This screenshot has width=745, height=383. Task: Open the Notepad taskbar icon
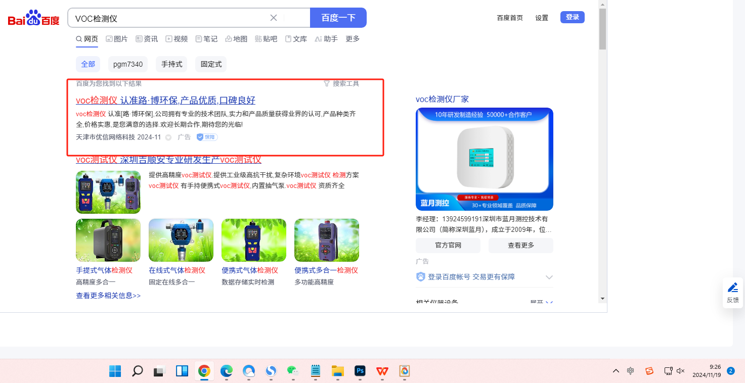click(x=316, y=371)
